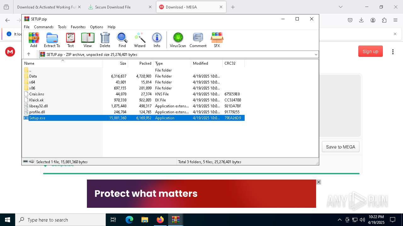Open Microsoft Edge from the taskbar
Viewport: 403px width, 226px height.
pyautogui.click(x=129, y=220)
